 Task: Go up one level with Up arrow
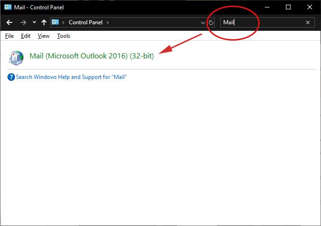[44, 22]
